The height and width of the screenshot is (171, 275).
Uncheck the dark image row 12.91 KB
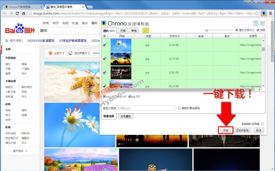click(x=104, y=72)
